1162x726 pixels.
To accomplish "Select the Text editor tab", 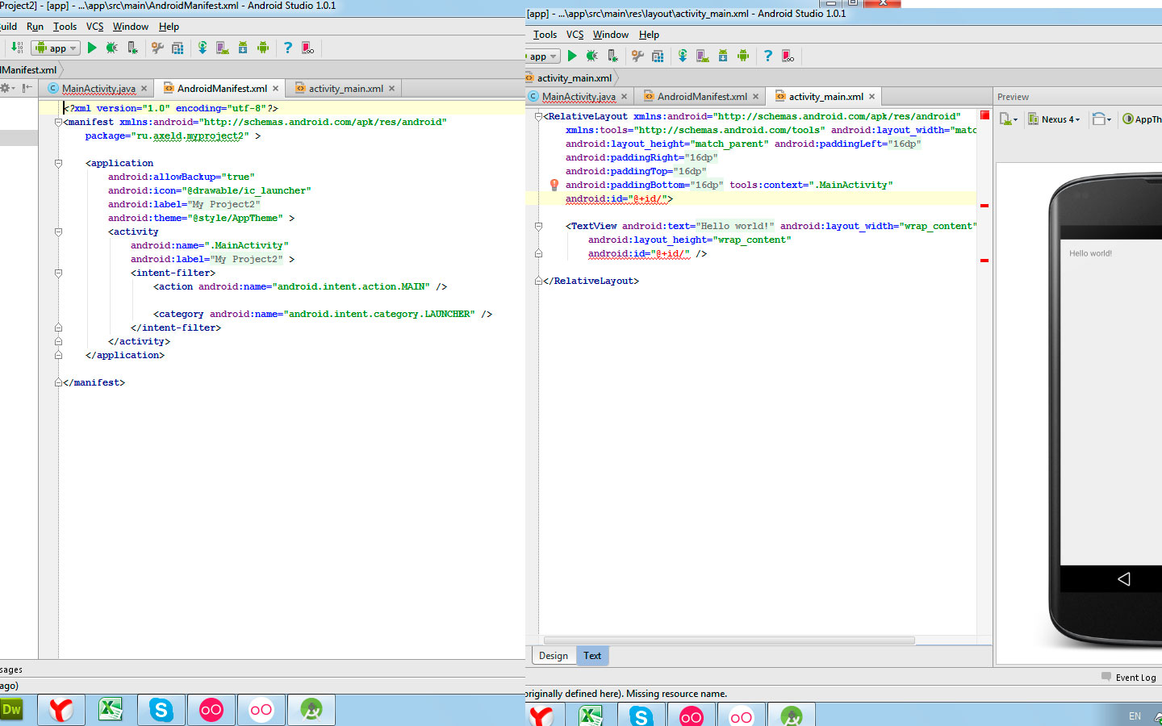I will pos(592,656).
